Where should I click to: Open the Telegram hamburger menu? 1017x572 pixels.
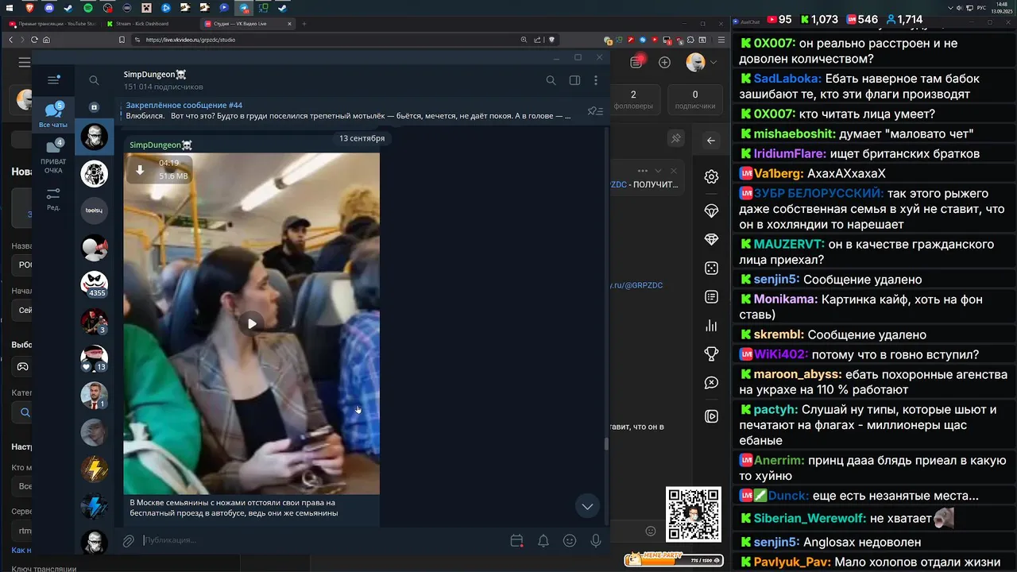pos(53,79)
